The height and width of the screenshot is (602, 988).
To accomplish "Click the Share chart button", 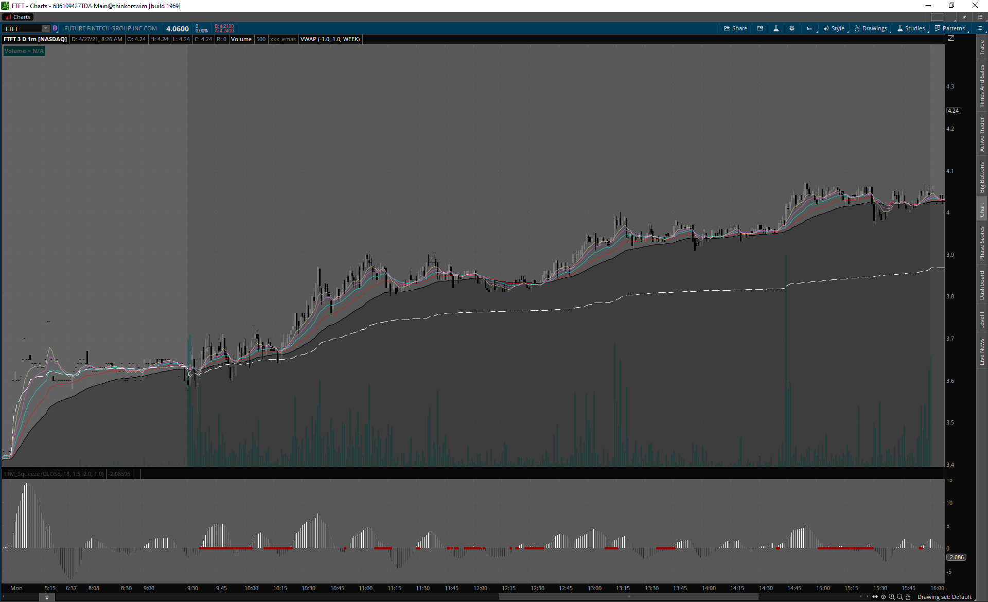I will (x=735, y=28).
